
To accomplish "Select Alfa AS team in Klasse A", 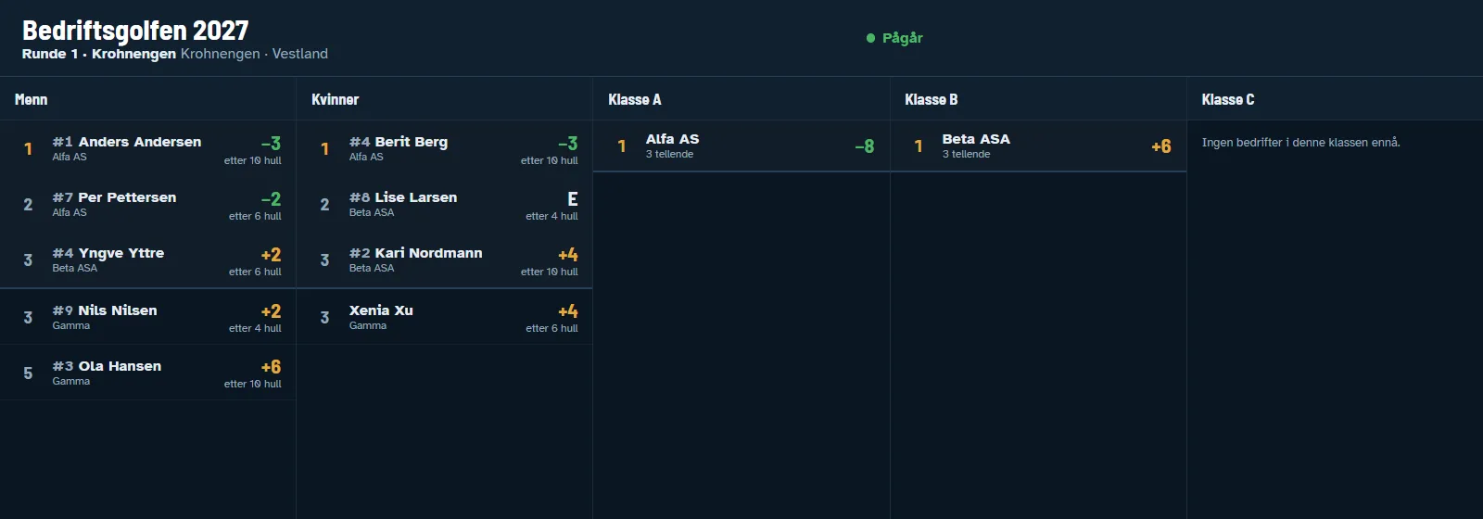I will [741, 146].
